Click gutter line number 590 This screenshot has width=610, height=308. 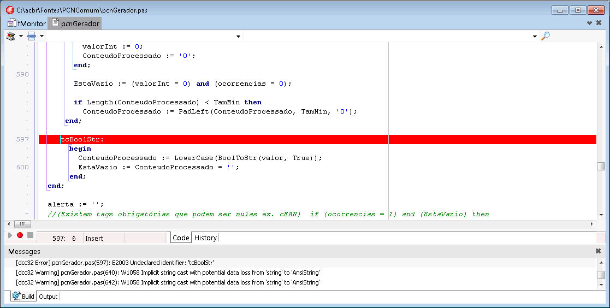22,74
